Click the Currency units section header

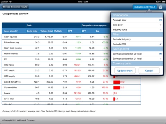coord(137,63)
